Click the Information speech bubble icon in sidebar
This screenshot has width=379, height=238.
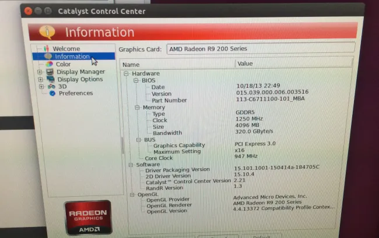pos(48,56)
